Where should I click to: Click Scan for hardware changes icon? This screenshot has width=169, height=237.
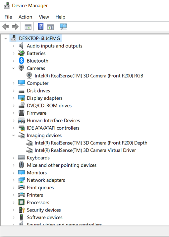(63, 27)
